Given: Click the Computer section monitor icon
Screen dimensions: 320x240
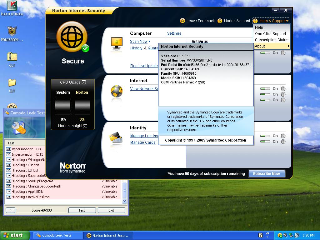Looking at the screenshot, I should click(117, 44).
